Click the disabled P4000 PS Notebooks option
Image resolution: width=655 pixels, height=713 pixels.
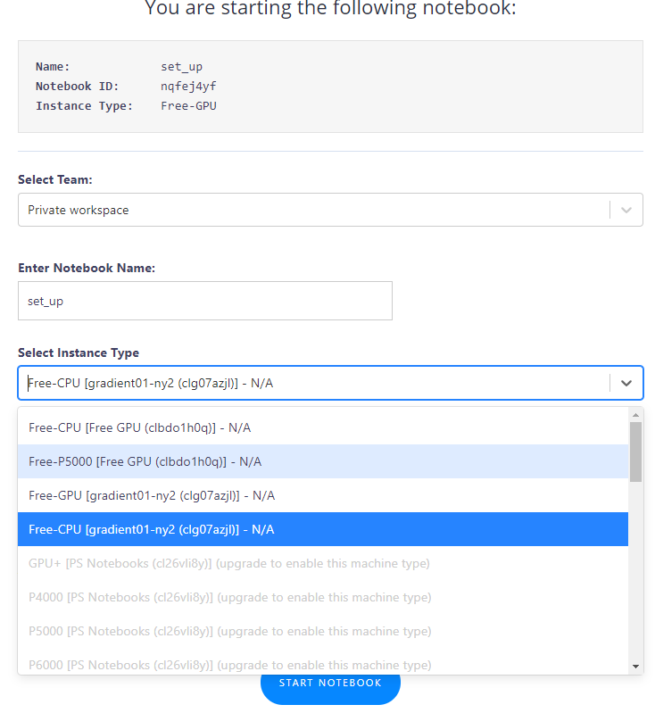click(323, 597)
